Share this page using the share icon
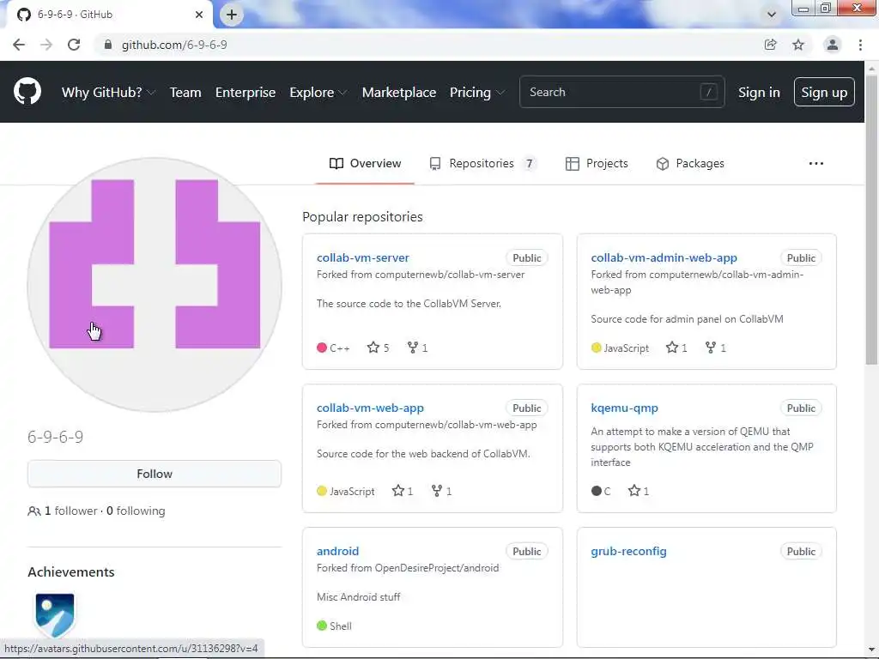Image resolution: width=879 pixels, height=659 pixels. (x=771, y=45)
